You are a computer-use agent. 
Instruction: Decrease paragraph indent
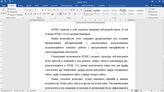pyautogui.click(x=71, y=10)
